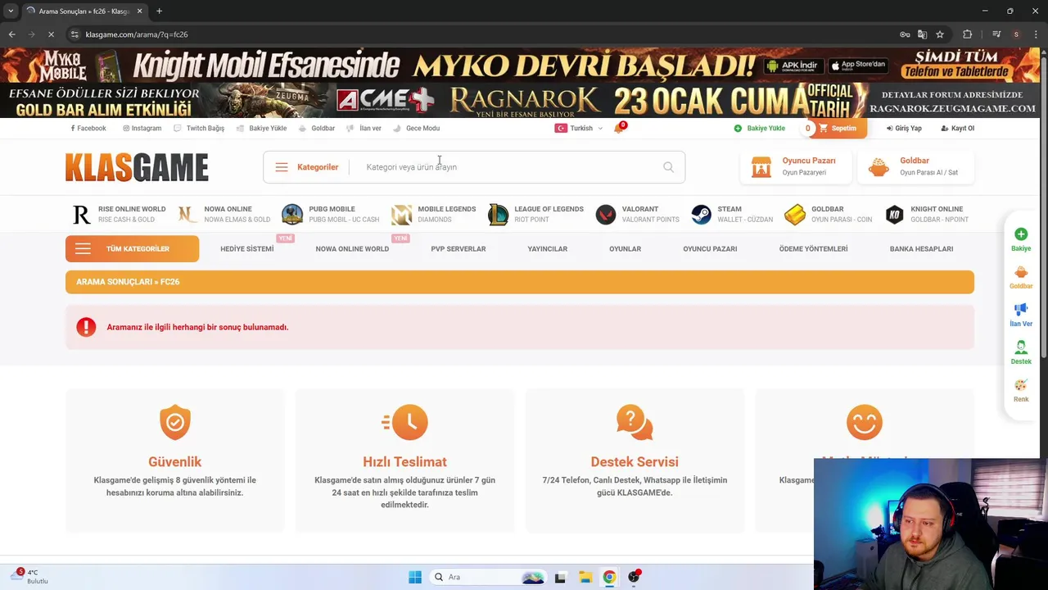
Task: Click the İlan ver top link
Action: coord(364,128)
